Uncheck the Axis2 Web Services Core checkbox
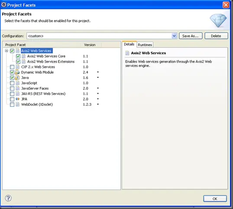 pos(18,56)
